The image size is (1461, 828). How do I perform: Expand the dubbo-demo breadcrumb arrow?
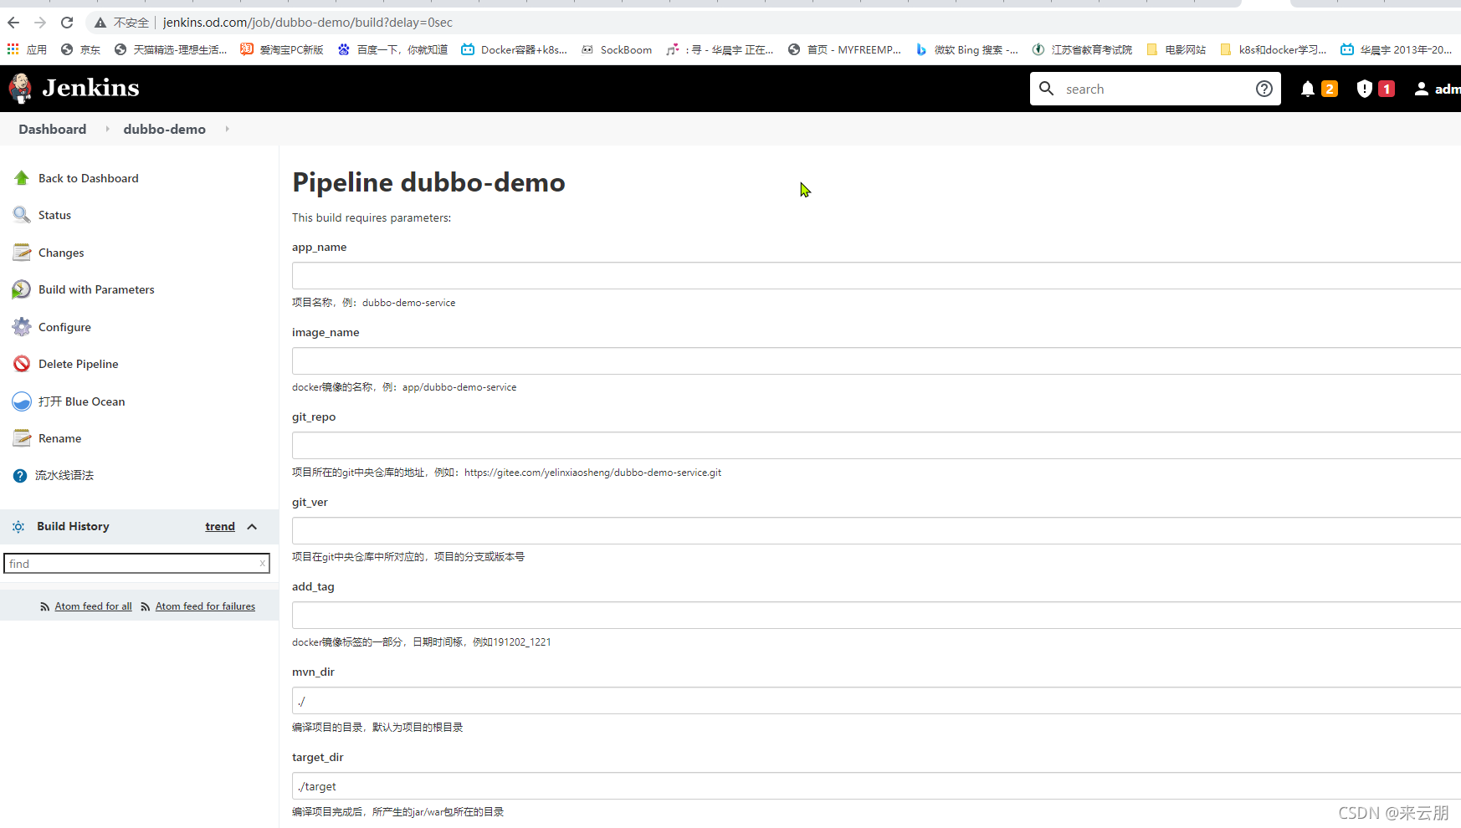tap(227, 129)
